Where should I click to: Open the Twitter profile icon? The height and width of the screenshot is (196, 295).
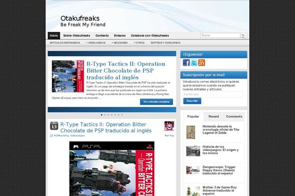coord(194,63)
